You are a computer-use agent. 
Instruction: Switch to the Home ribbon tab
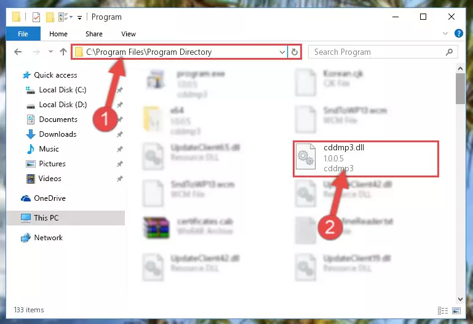click(x=58, y=34)
